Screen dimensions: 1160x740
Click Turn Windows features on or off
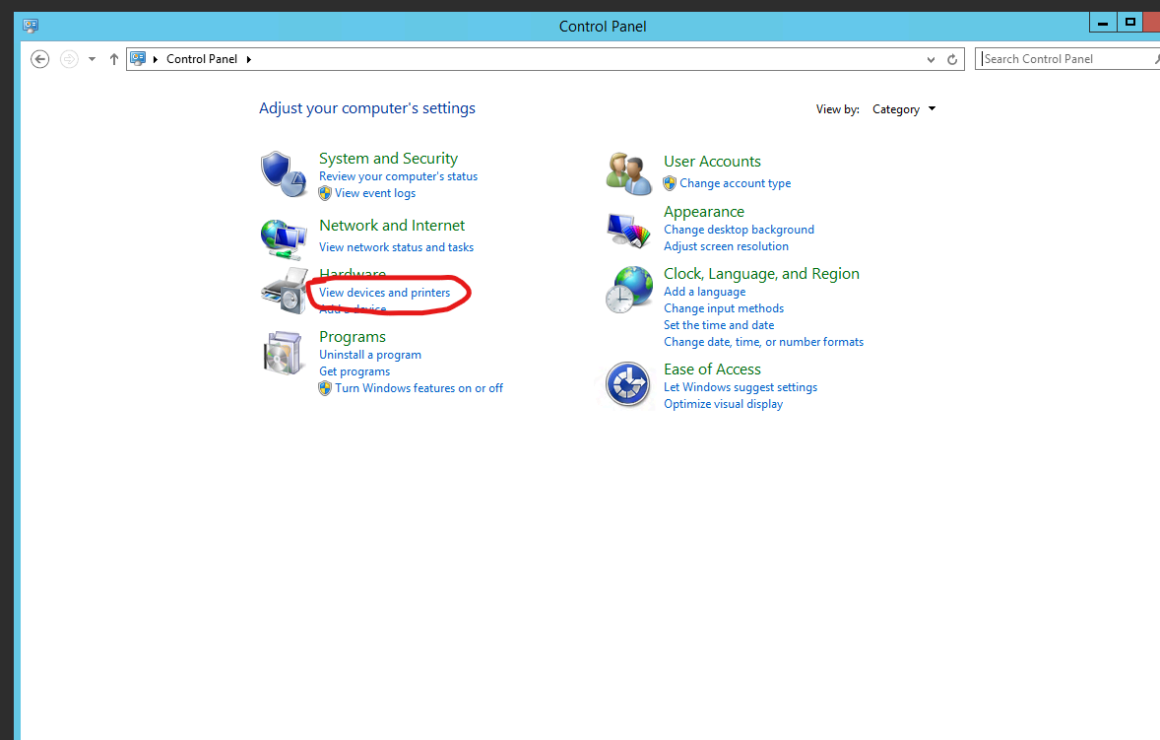point(419,388)
